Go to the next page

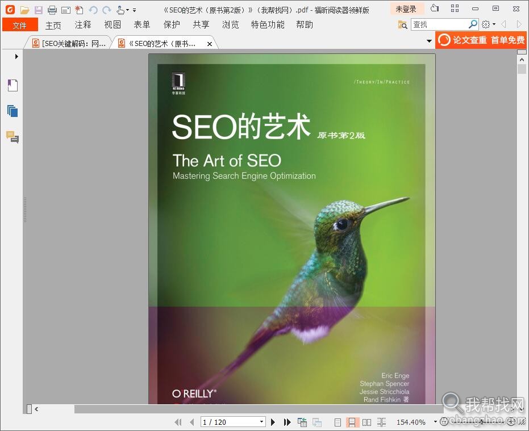[273, 422]
